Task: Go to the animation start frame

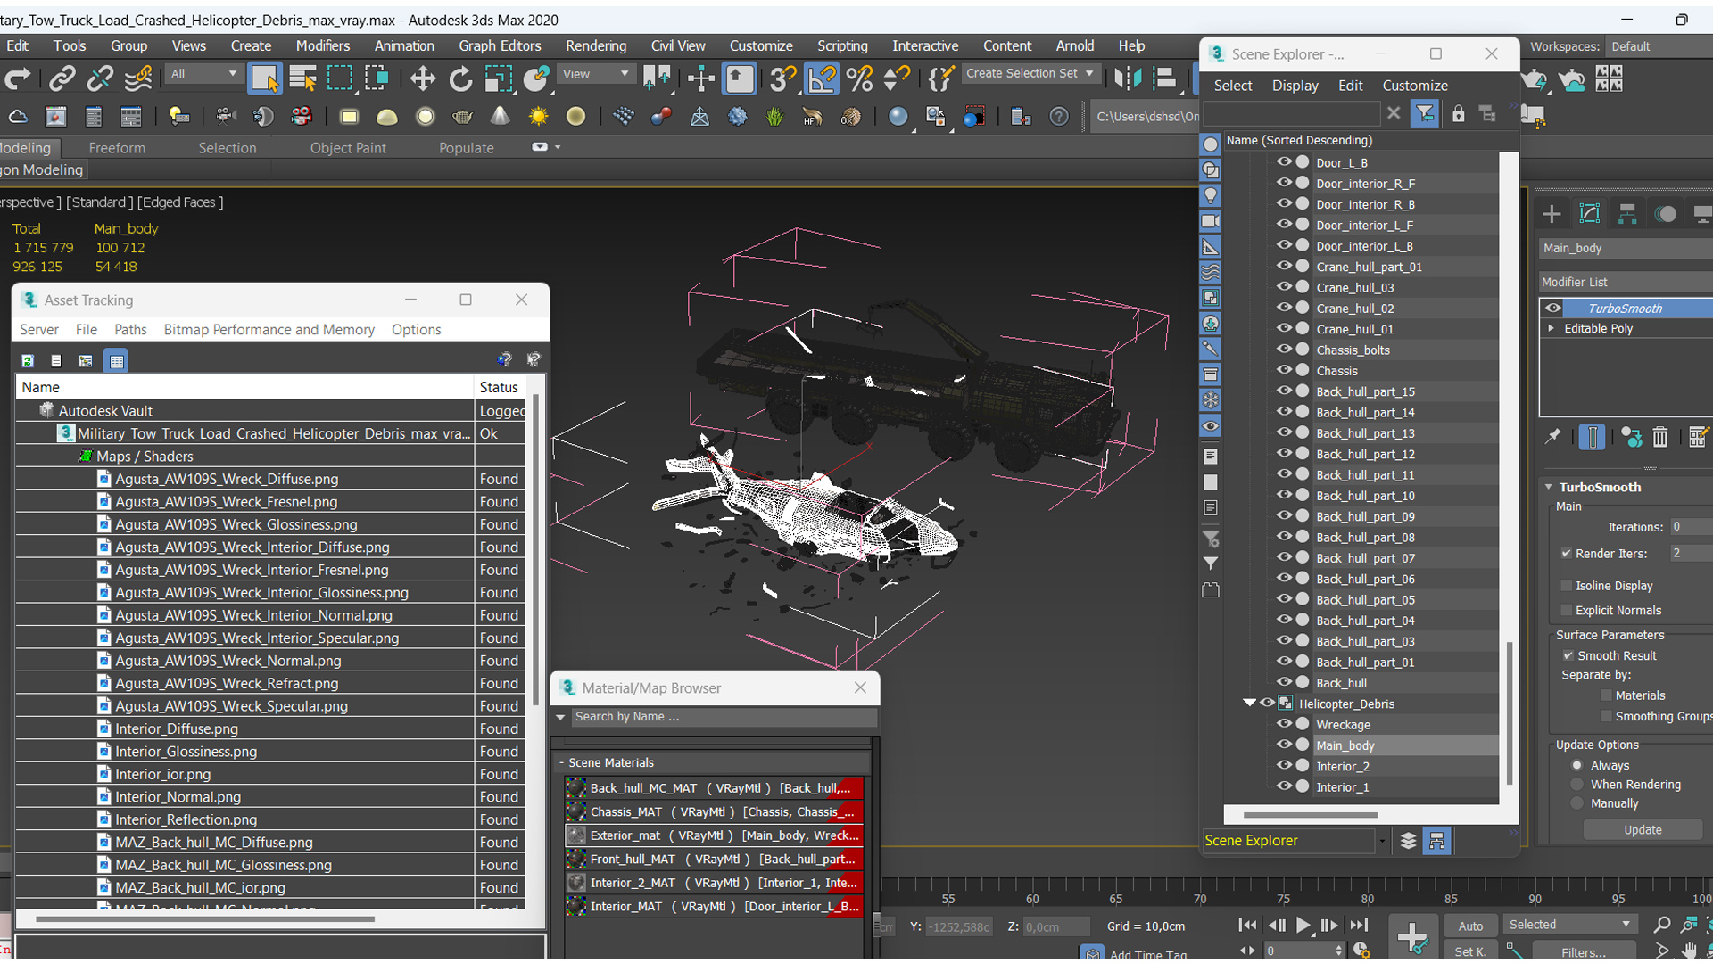Action: (x=1247, y=926)
